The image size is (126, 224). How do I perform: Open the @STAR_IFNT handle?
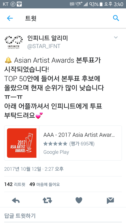point(44,46)
